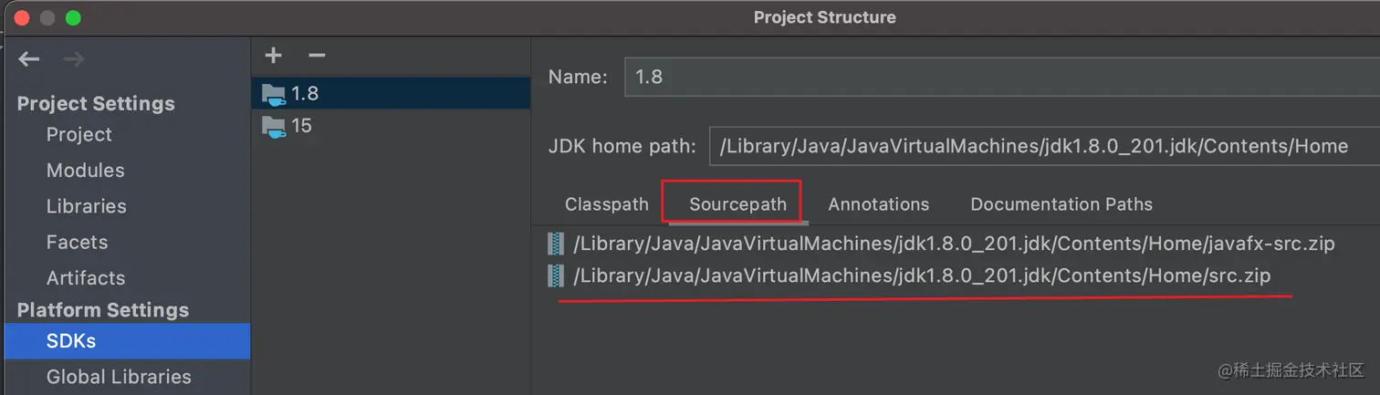1380x395 pixels.
Task: Select the javafx-src.zip source path
Action: (954, 244)
